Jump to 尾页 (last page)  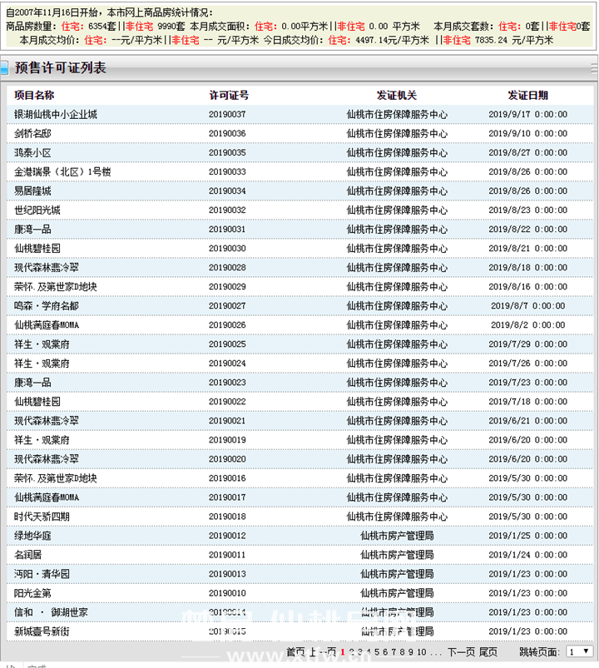pyautogui.click(x=488, y=652)
